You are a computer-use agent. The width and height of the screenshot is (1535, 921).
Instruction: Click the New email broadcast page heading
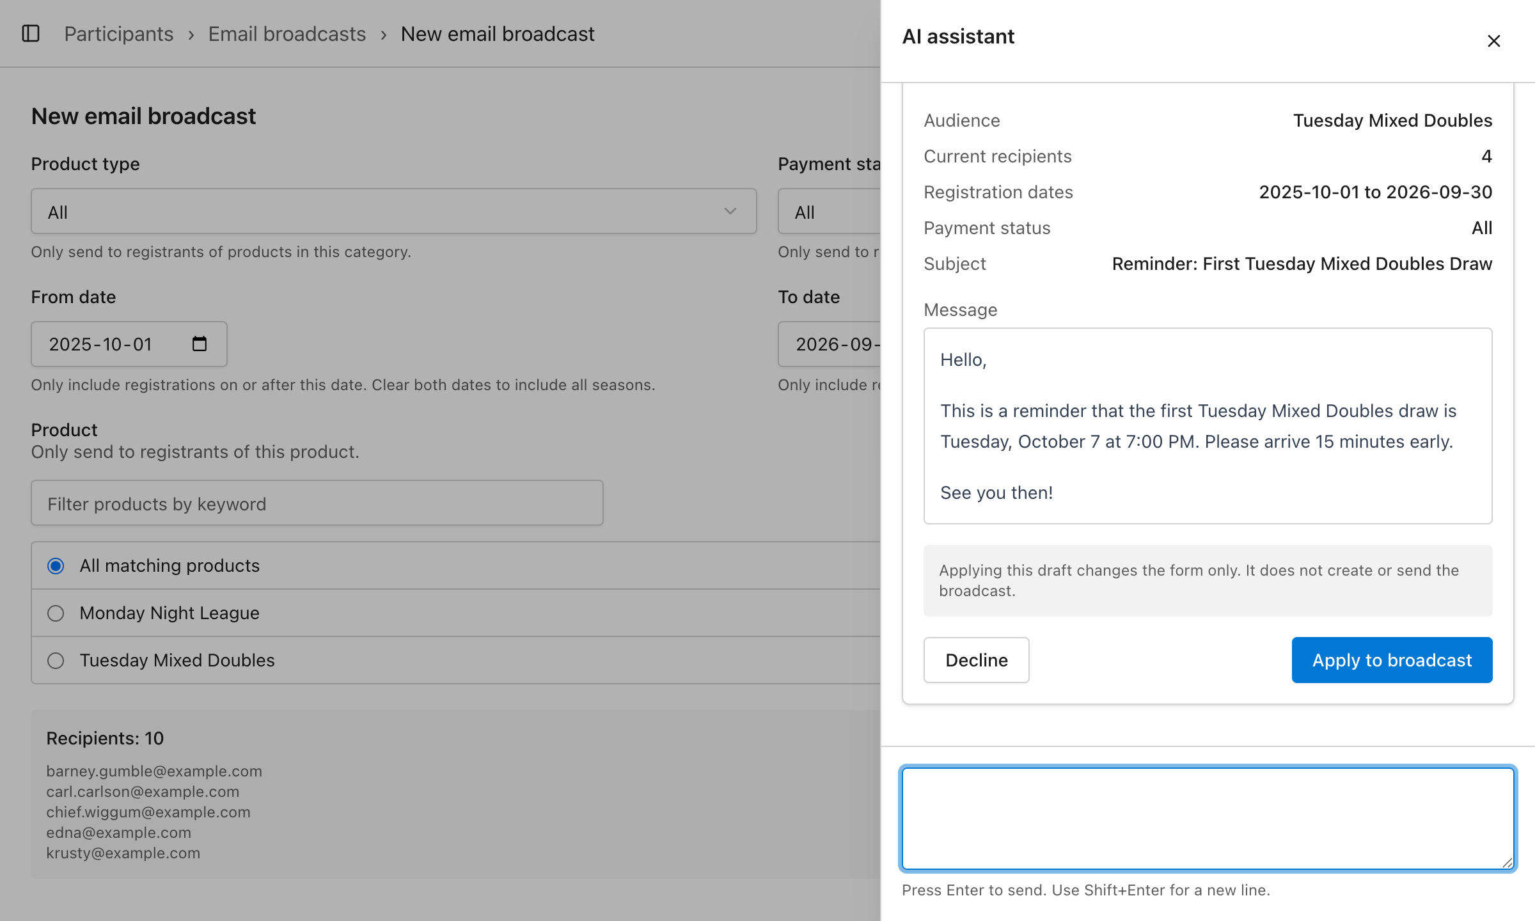(143, 116)
